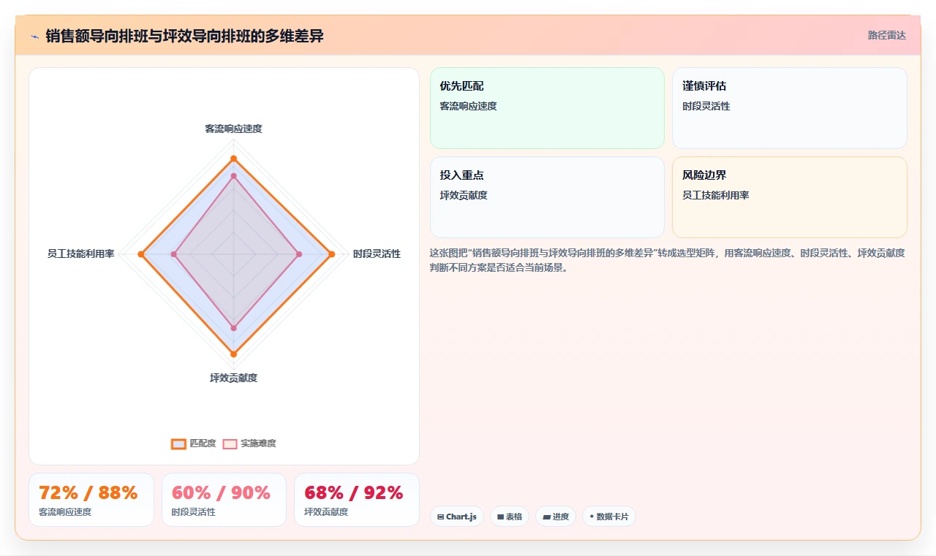936x556 pixels.
Task: Click the 72% / 88% stat card
Action: pos(91,500)
